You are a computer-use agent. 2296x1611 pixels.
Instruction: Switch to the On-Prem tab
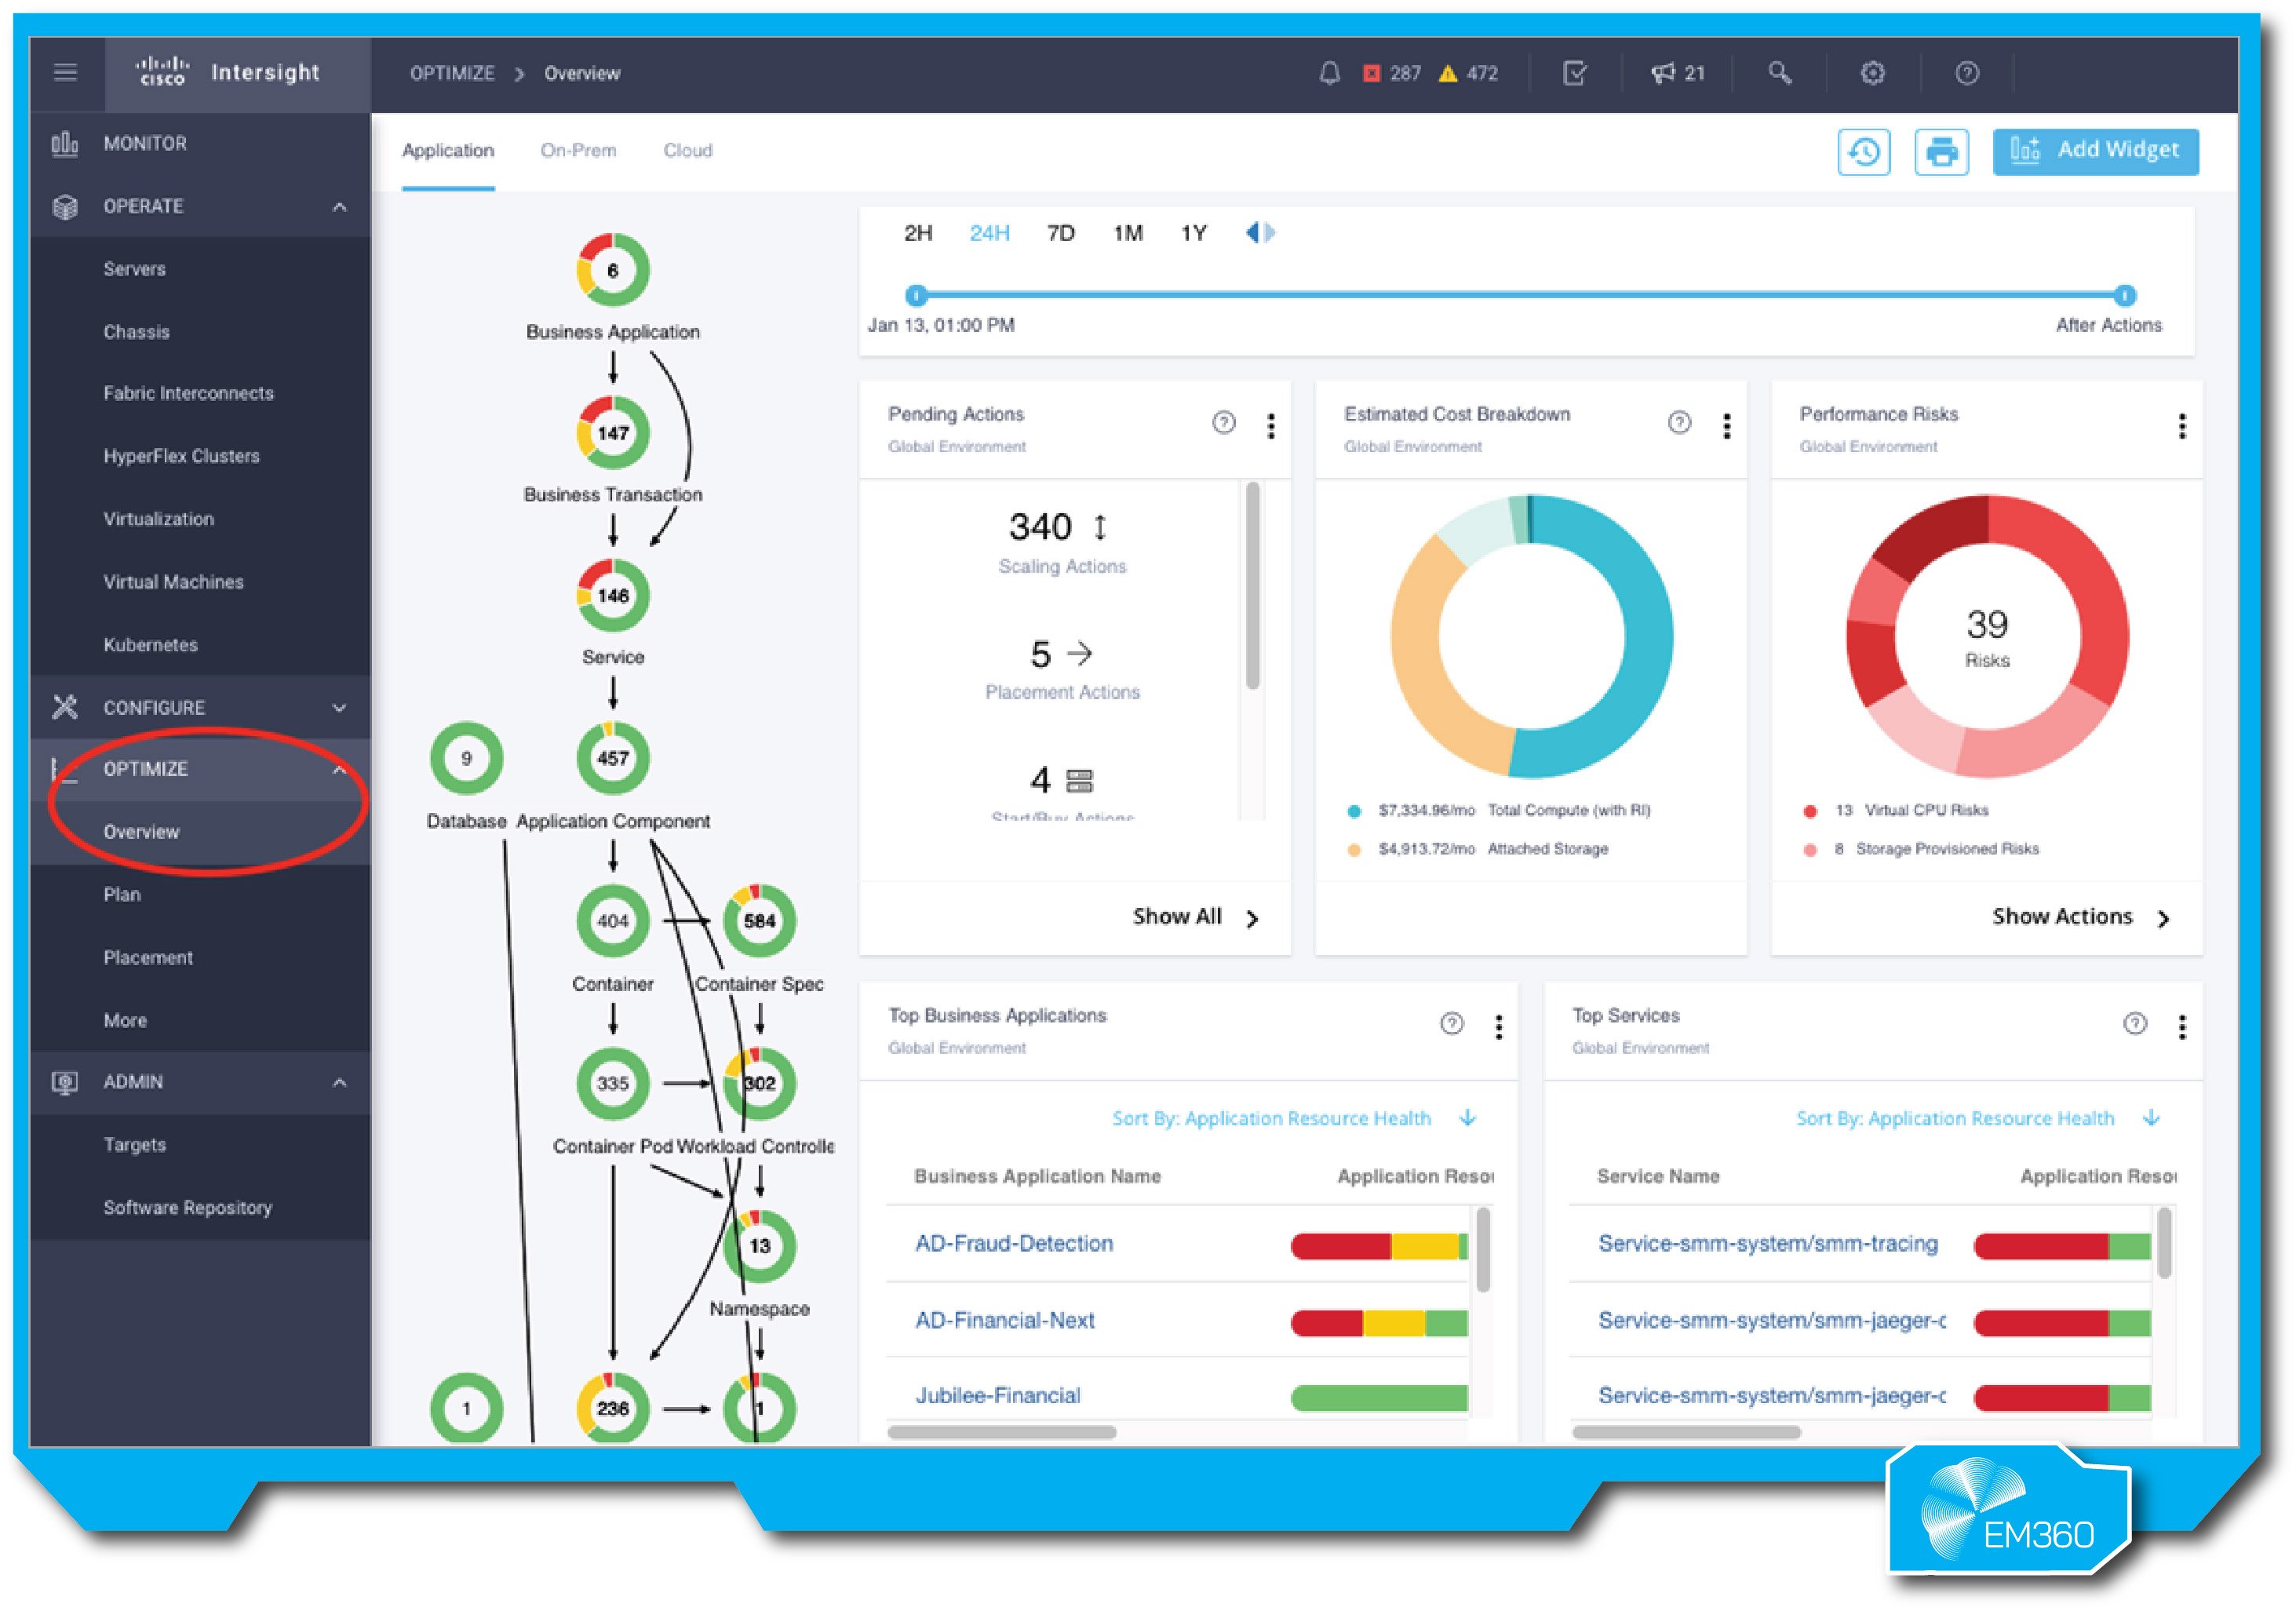tap(578, 150)
